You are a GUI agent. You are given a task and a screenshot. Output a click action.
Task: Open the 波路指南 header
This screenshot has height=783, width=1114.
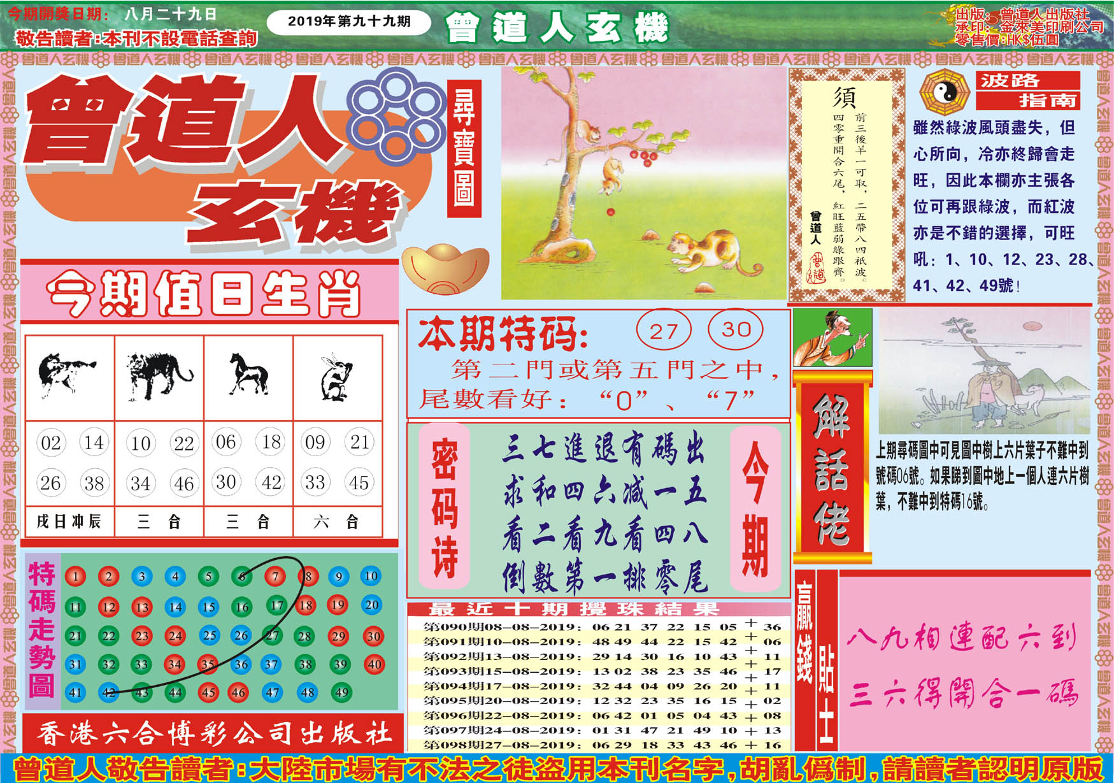pos(1027,90)
